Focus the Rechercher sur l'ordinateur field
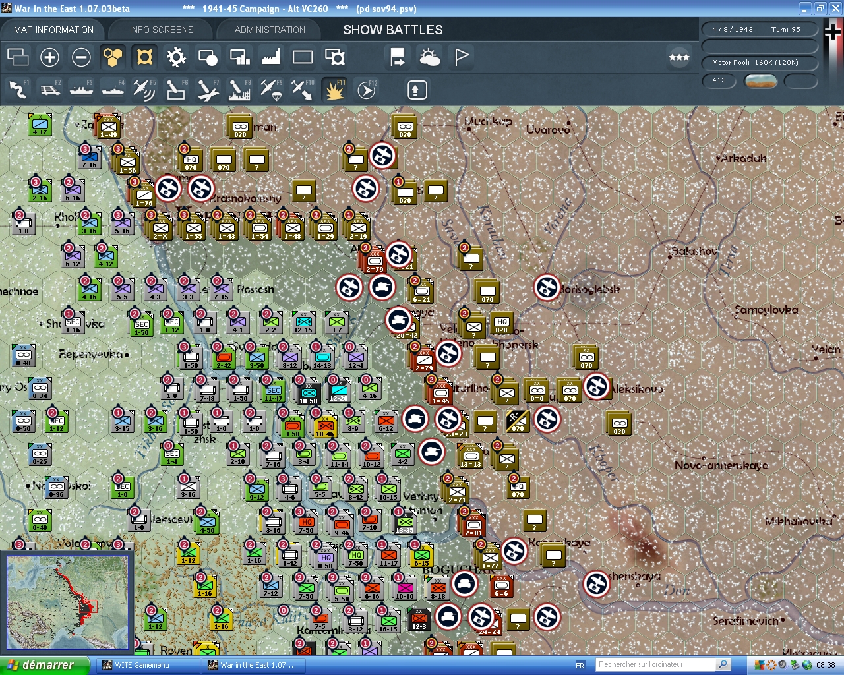Image resolution: width=844 pixels, height=675 pixels. pyautogui.click(x=655, y=664)
